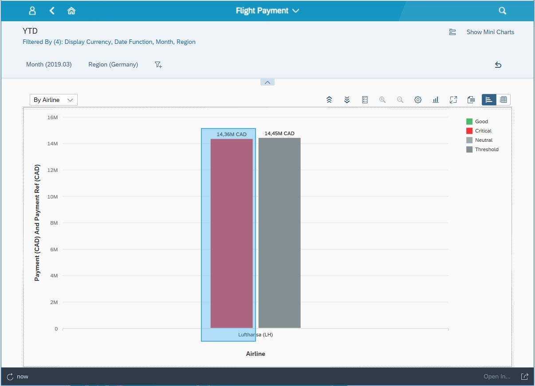The height and width of the screenshot is (386, 535).
Task: Click the Home icon in the top bar
Action: tap(71, 10)
